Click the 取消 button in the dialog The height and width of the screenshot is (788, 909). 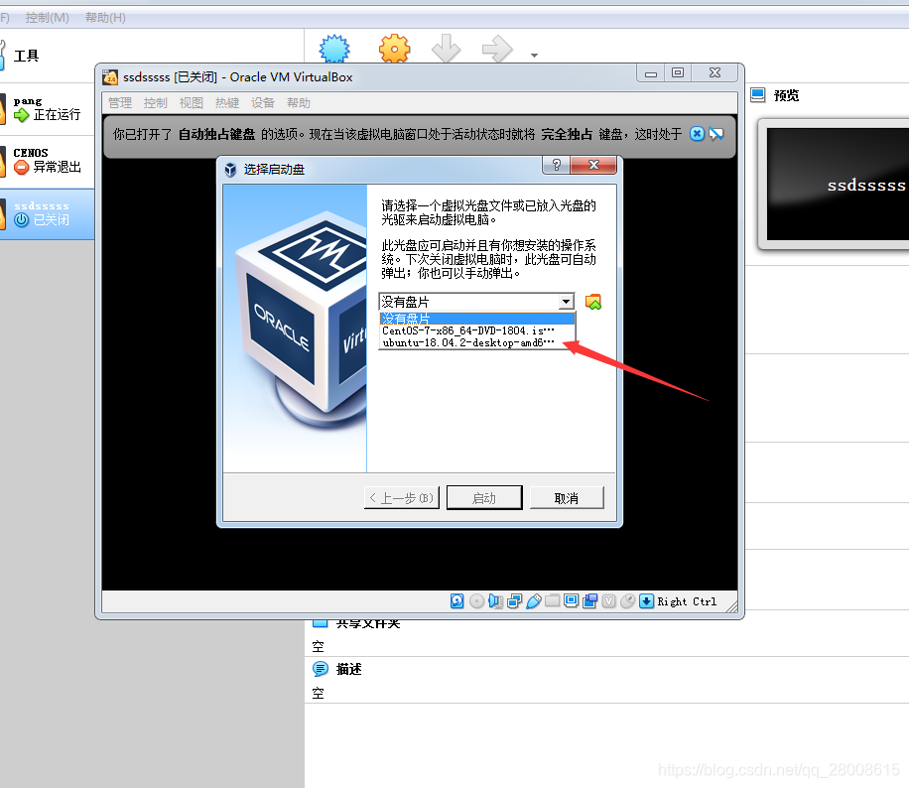567,498
